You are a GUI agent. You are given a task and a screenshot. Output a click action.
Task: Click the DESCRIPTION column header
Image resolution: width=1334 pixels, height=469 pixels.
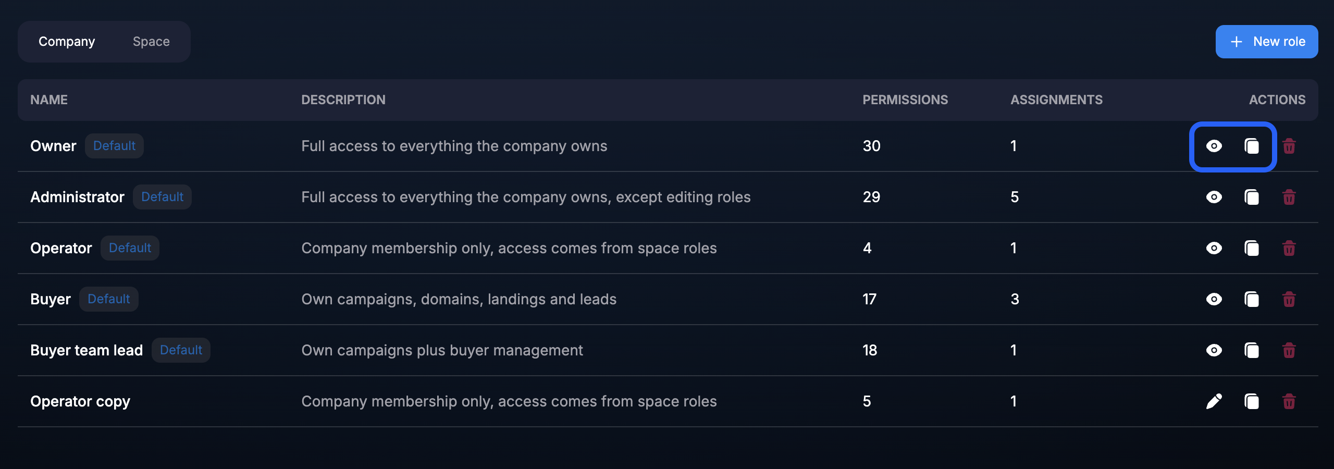[343, 100]
